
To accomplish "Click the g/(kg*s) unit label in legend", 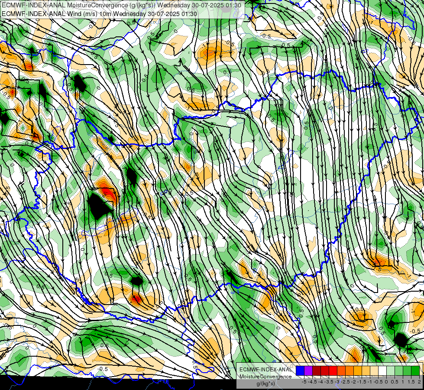I will (x=265, y=383).
